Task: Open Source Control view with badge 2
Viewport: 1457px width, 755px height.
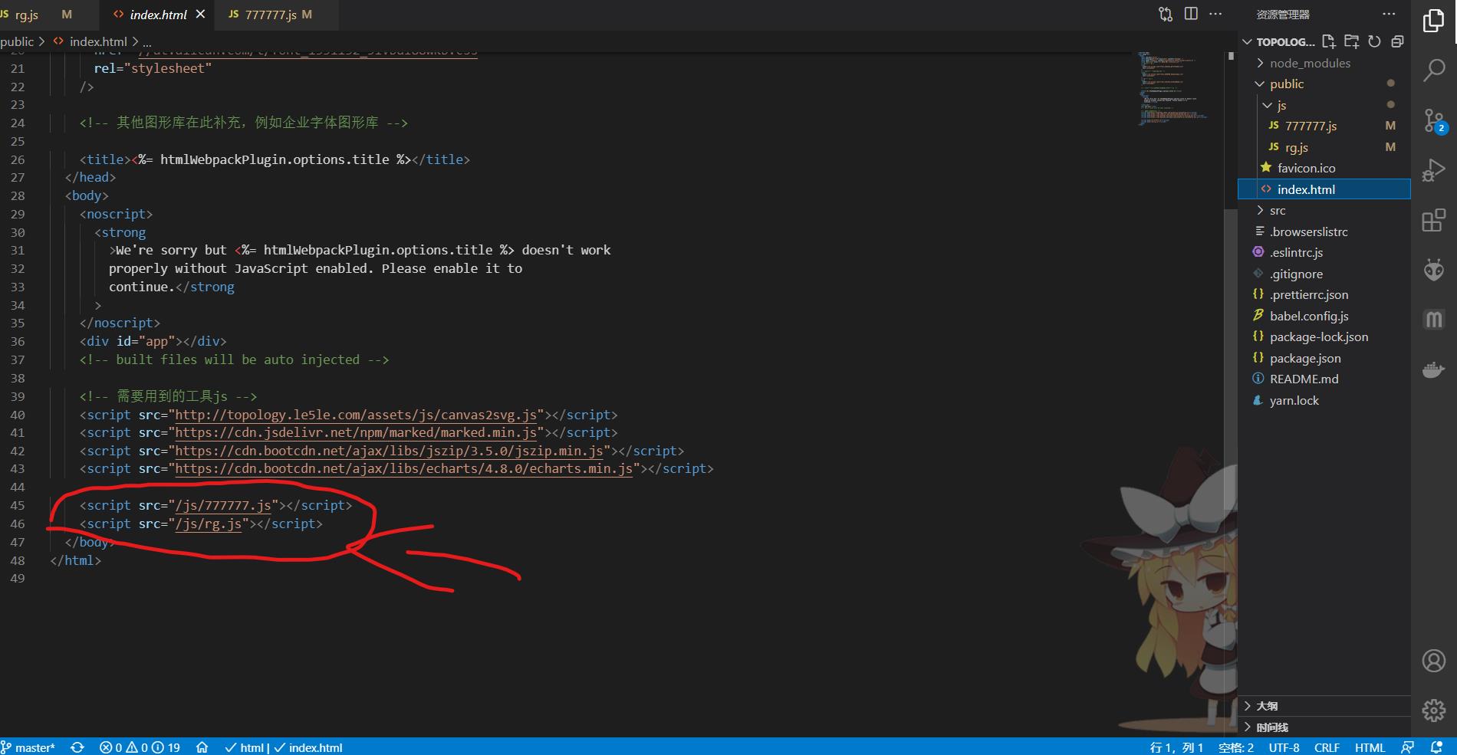Action: tap(1434, 121)
